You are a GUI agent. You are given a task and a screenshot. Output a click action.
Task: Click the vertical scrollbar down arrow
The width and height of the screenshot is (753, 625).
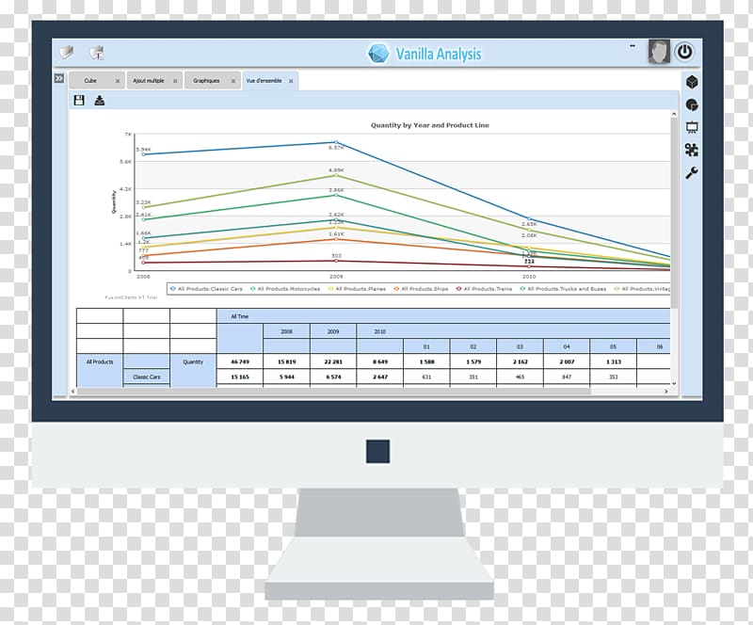click(x=674, y=383)
